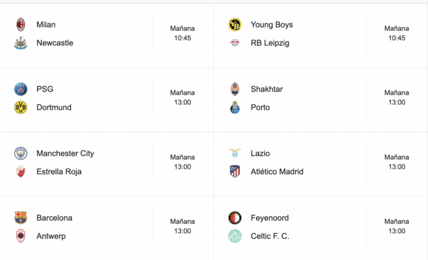Click the AC Milan club crest
The image size is (428, 260).
tap(21, 24)
